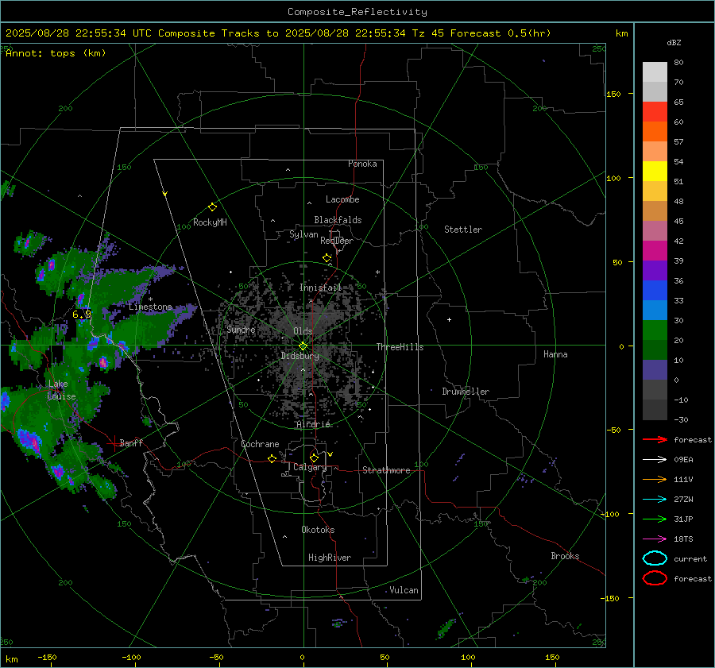Click the heavy storm cell southwest of Lake Louise
The image size is (715, 668).
pyautogui.click(x=29, y=442)
